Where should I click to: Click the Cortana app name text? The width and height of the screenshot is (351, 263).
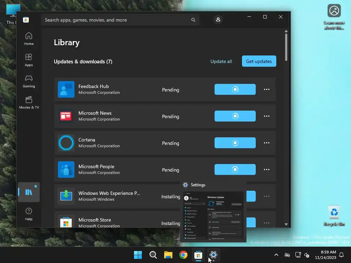tap(87, 140)
